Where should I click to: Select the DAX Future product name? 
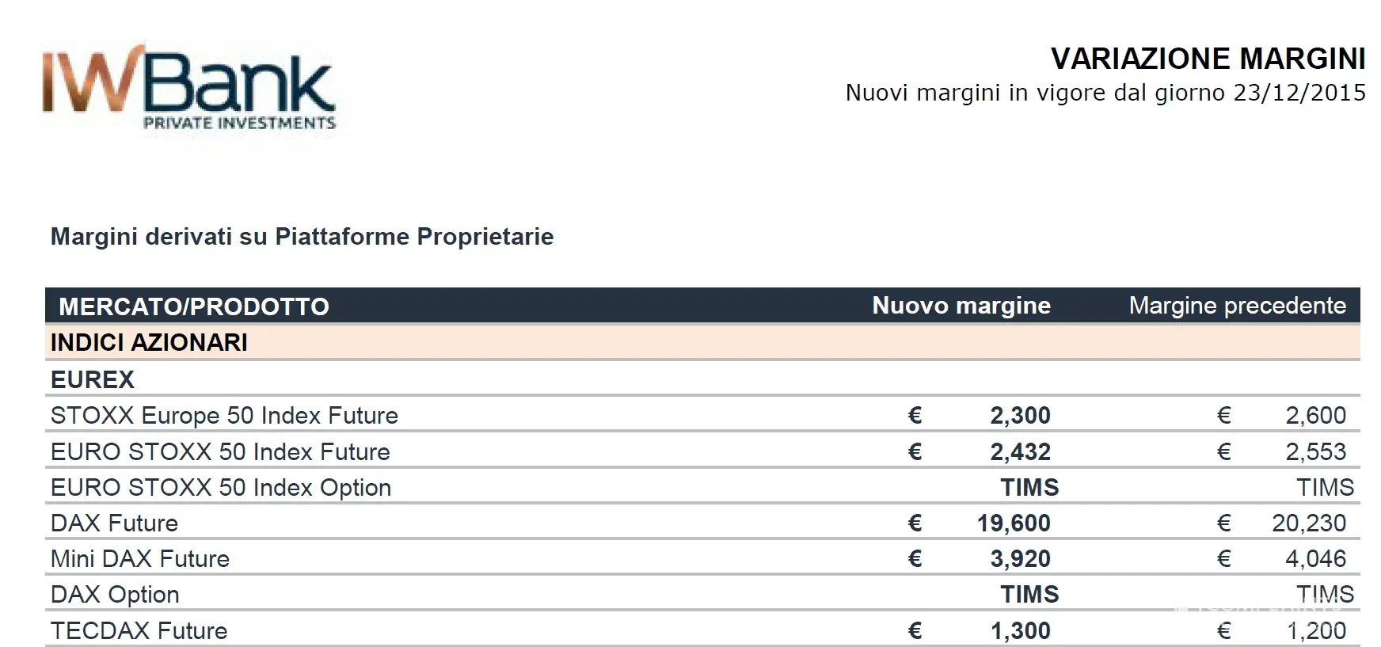[114, 523]
